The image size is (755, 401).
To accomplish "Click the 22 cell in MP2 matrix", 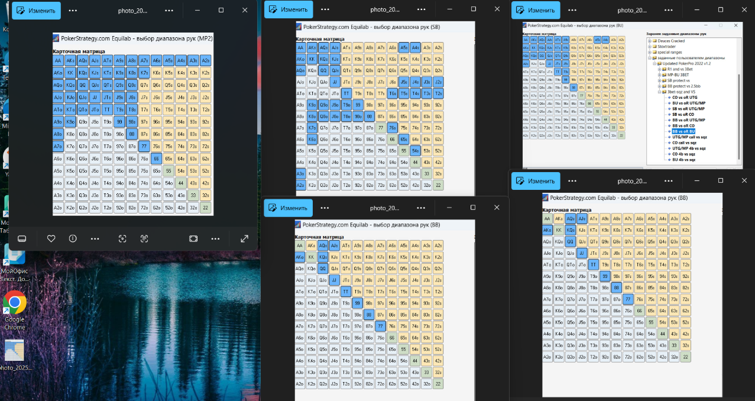I will pos(205,207).
